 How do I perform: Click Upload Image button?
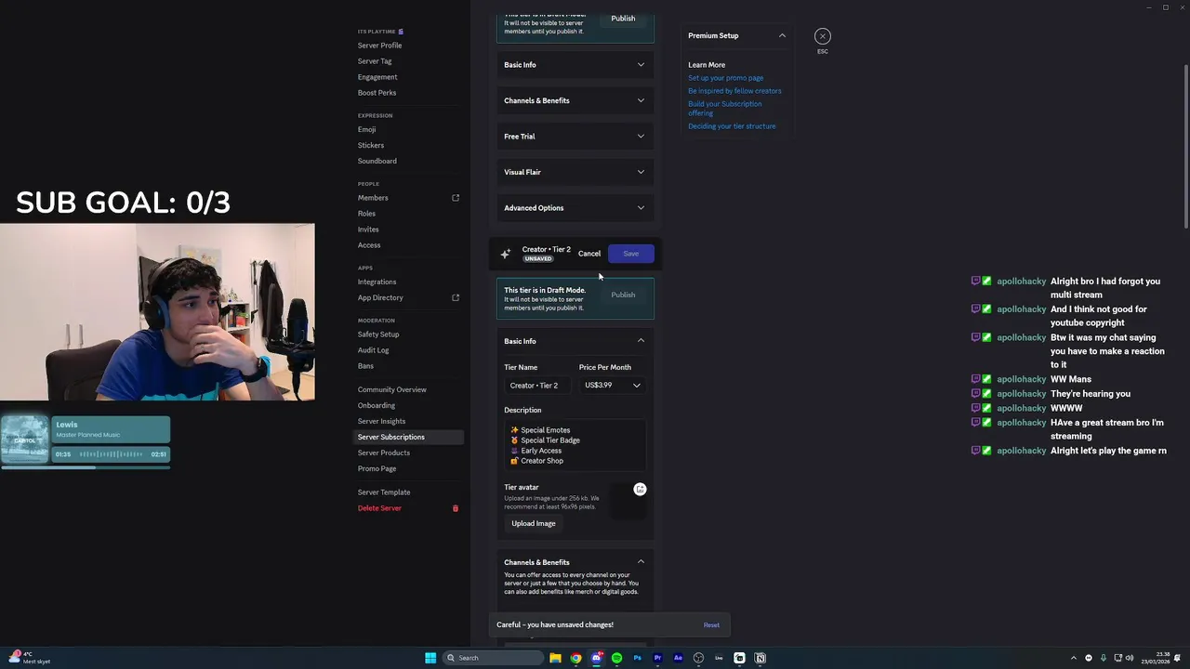[534, 523]
